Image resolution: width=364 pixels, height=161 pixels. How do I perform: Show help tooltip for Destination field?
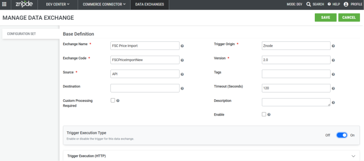(x=182, y=88)
